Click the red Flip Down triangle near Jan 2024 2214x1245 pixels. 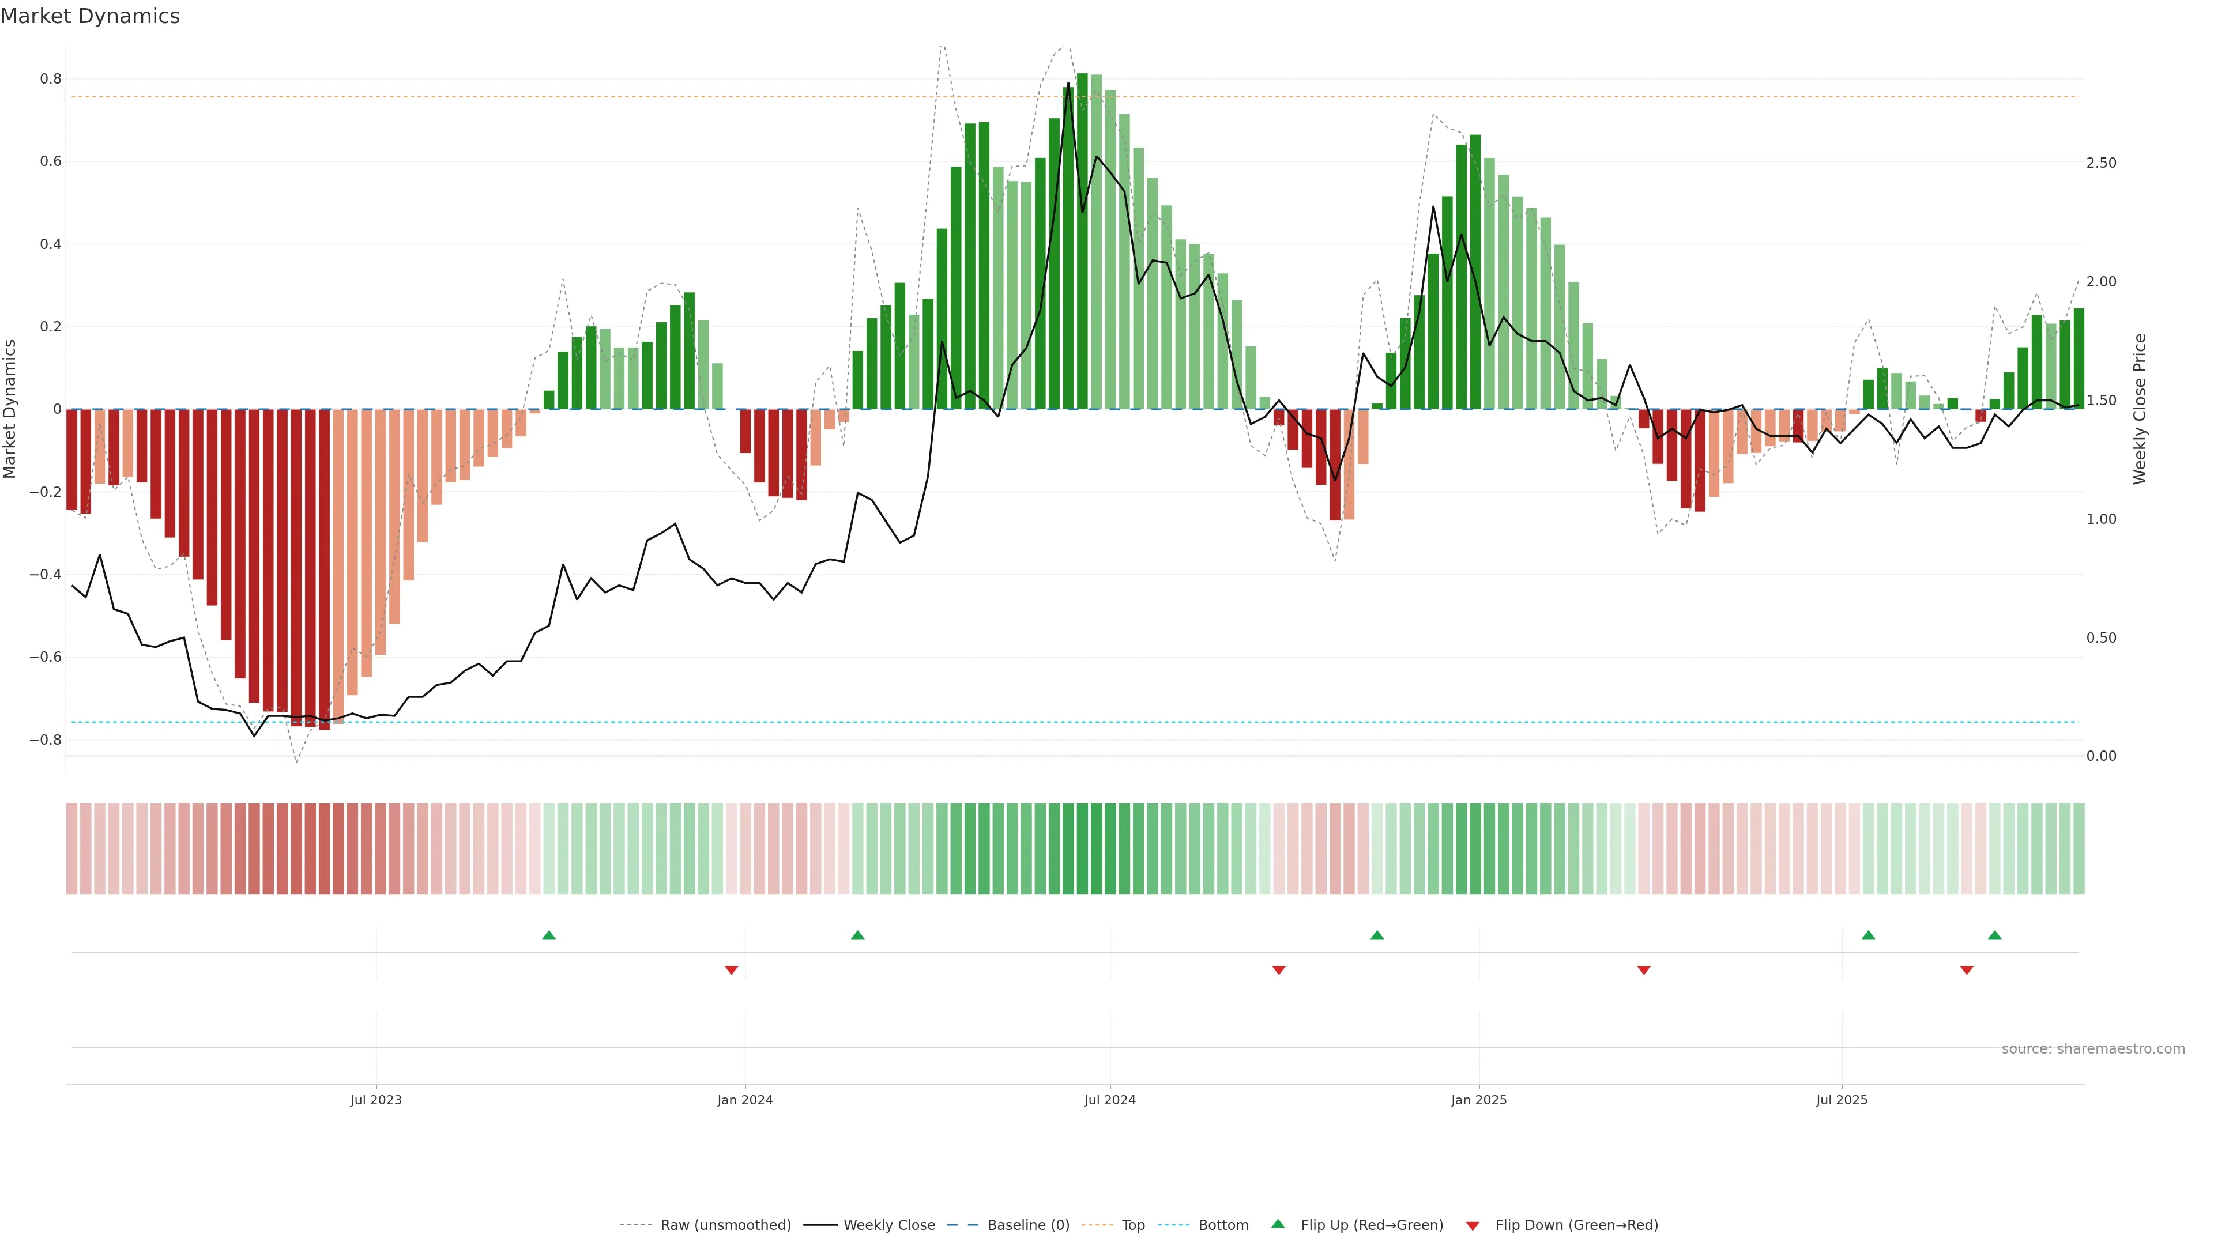tap(732, 970)
